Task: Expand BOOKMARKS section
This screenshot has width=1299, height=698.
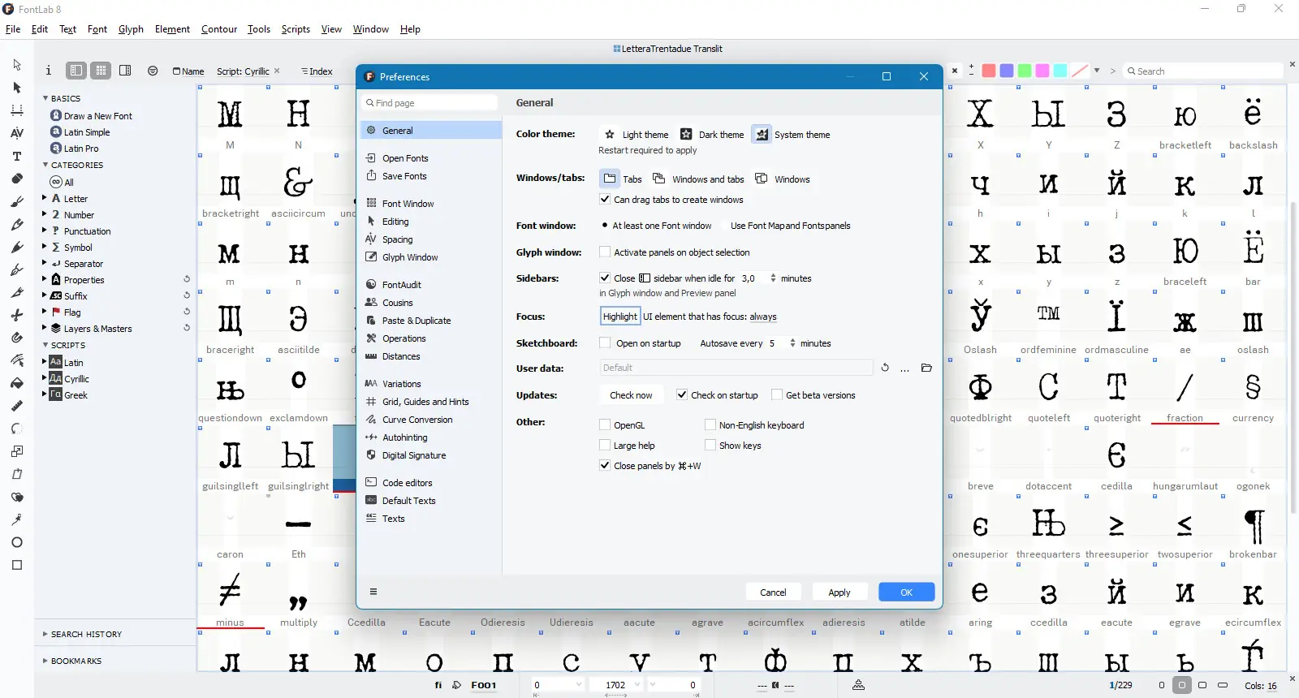Action: pos(45,661)
